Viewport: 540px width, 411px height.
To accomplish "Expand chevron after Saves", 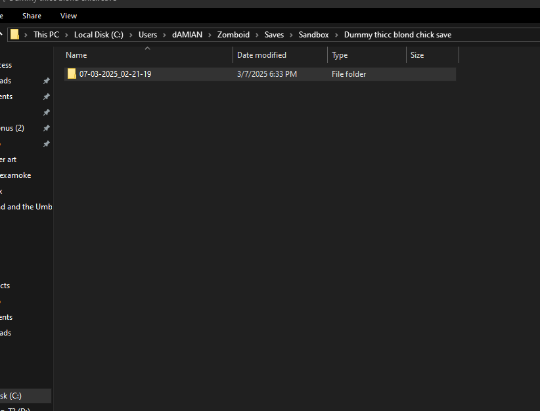I will tap(291, 35).
